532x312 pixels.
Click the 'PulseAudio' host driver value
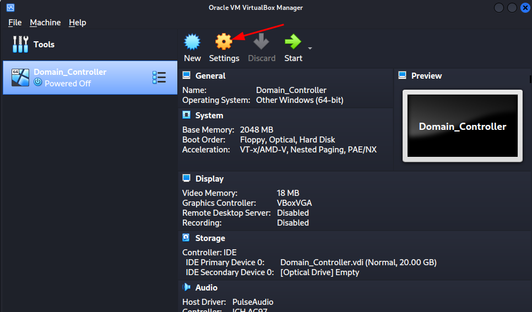click(253, 302)
